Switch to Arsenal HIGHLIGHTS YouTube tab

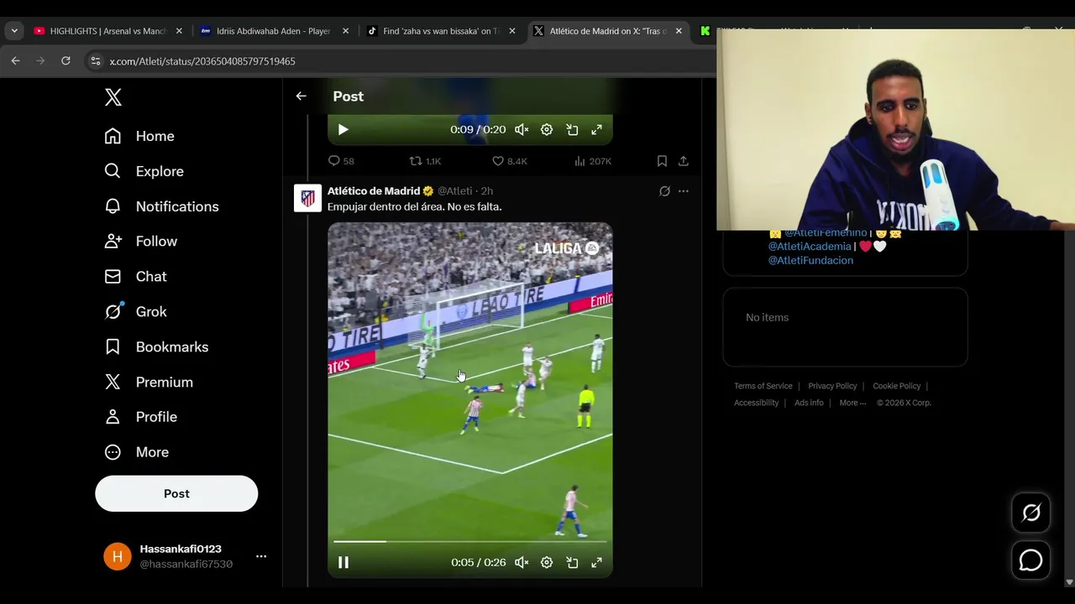tap(107, 31)
